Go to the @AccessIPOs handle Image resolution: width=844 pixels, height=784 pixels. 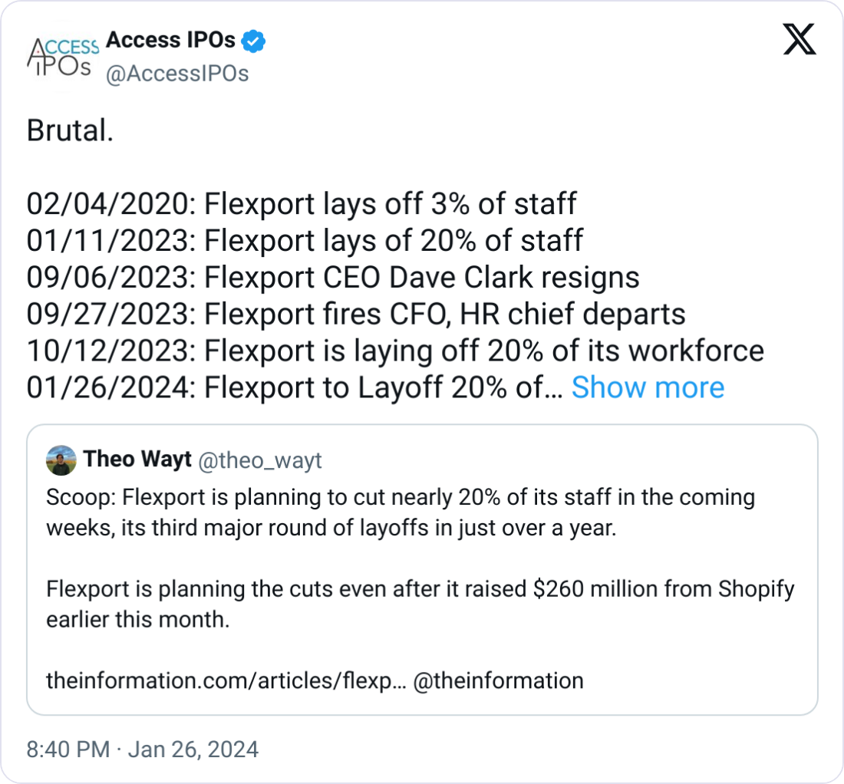click(176, 74)
